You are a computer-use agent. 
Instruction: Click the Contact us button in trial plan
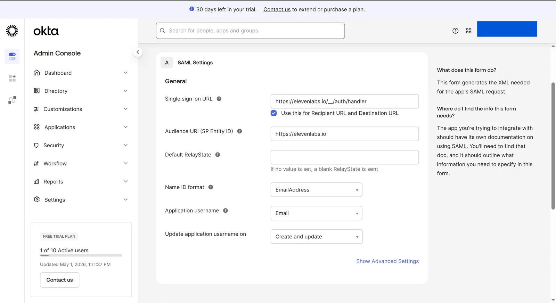pos(60,280)
